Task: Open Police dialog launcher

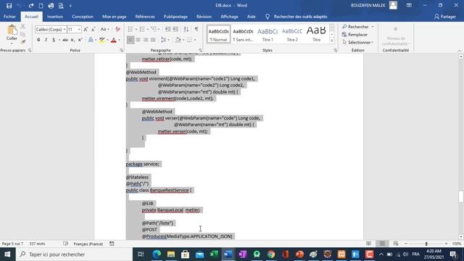Action: click(121, 51)
